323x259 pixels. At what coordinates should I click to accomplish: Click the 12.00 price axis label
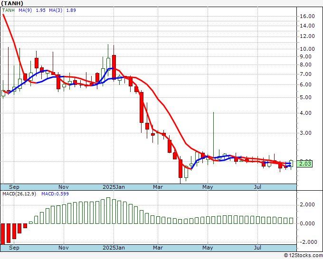pos(307,36)
